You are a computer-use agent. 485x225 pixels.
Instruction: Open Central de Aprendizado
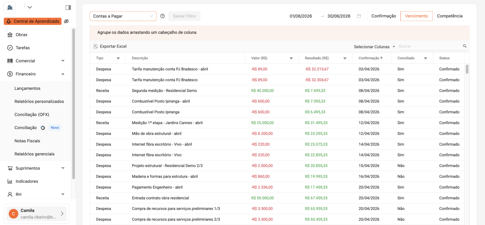(33, 21)
